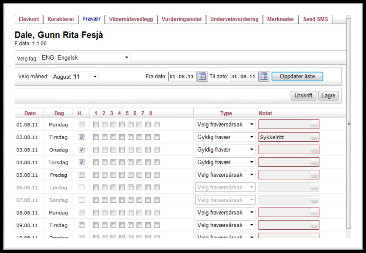Click the Dato column header
366x253 pixels.
[30, 113]
